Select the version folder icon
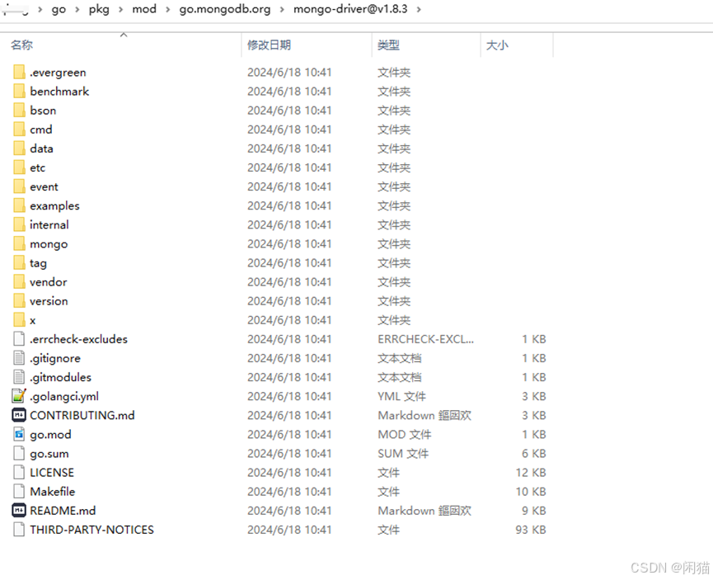Viewport: 713px width, 580px height. 19,301
